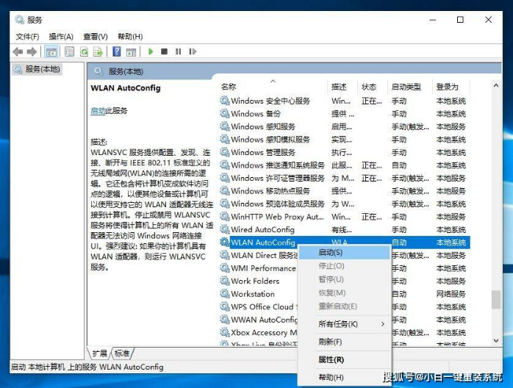
Task: Click gear icon of Windows 安全中心服务
Action: coord(224,101)
